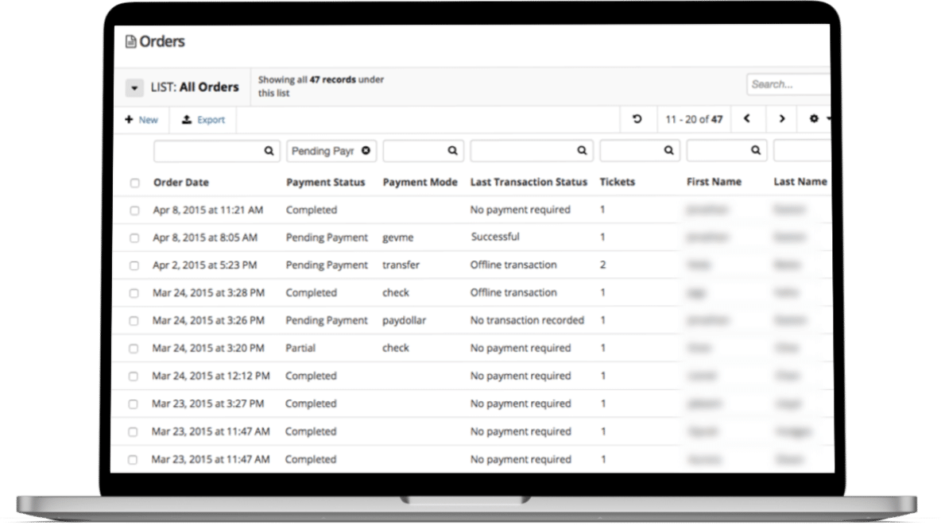The width and height of the screenshot is (941, 525).
Task: Click search icon in Payment Mode filter
Action: pyautogui.click(x=452, y=150)
